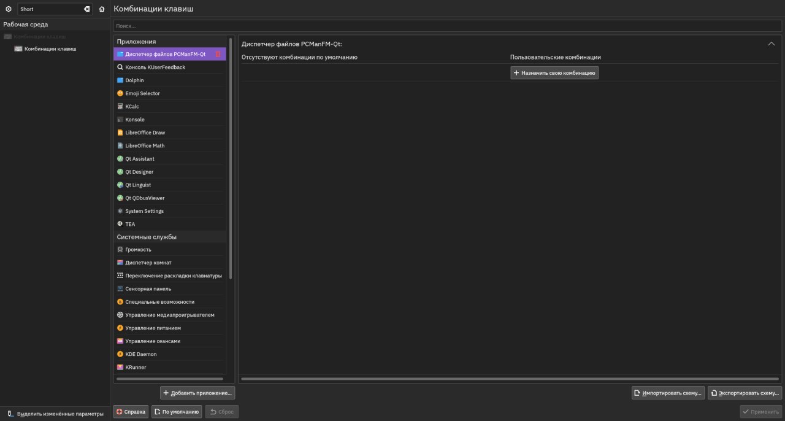This screenshot has height=421, width=785.
Task: Click the Добавить приложение button
Action: [x=197, y=393]
